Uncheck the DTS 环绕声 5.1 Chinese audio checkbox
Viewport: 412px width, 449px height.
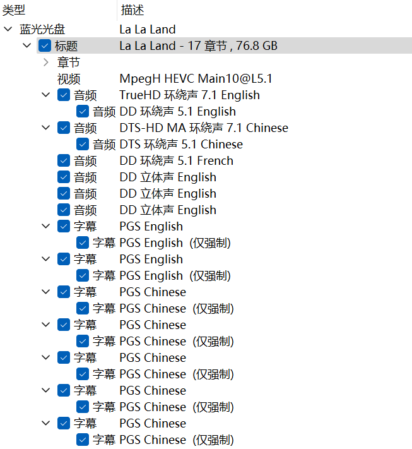tap(83, 144)
